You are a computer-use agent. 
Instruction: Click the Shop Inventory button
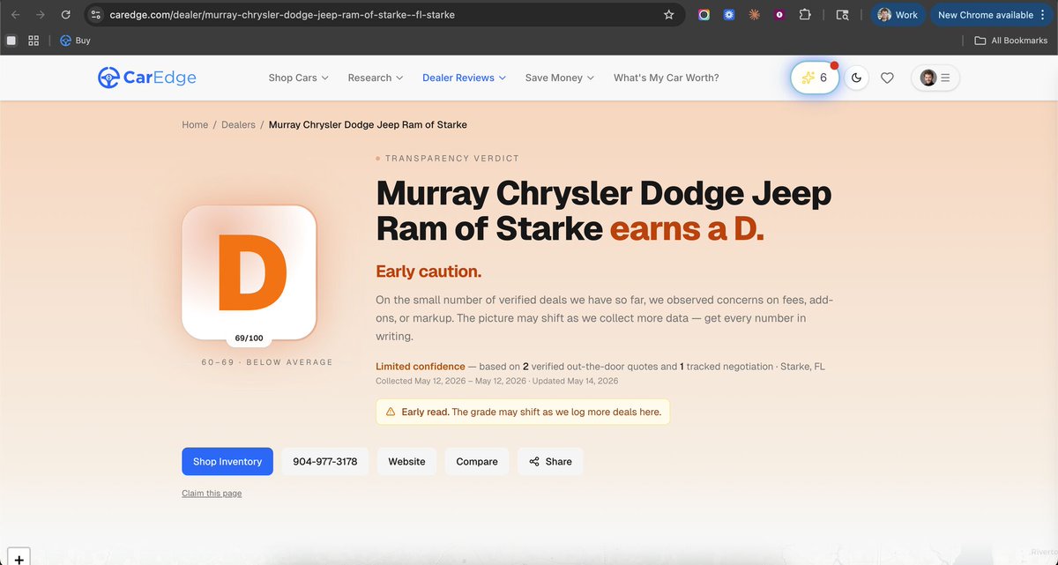coord(227,462)
